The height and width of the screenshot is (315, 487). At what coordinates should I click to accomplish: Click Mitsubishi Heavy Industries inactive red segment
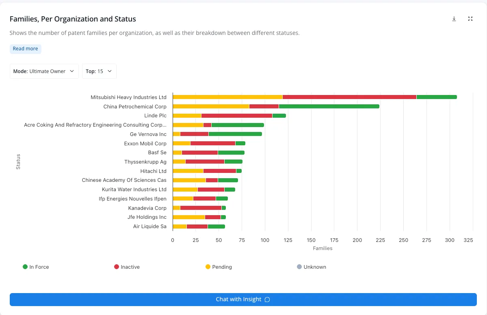pos(349,97)
